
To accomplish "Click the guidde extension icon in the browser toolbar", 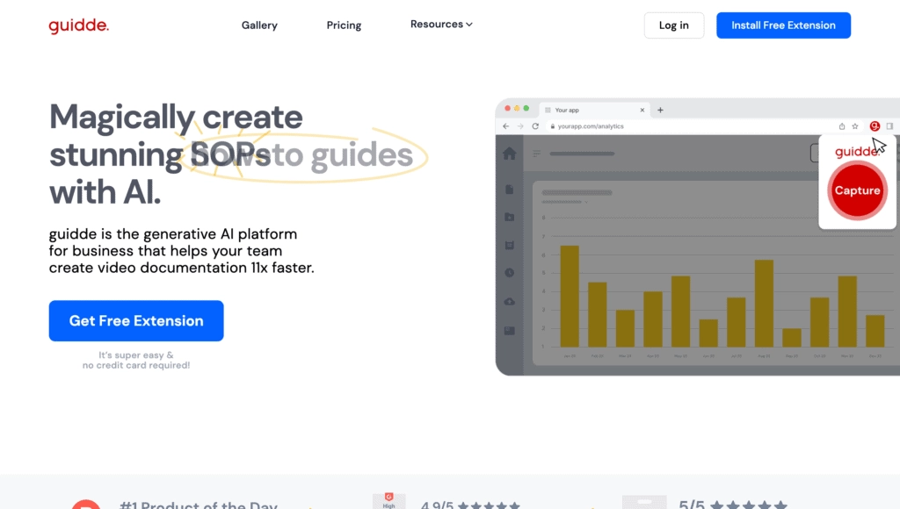I will click(x=875, y=125).
